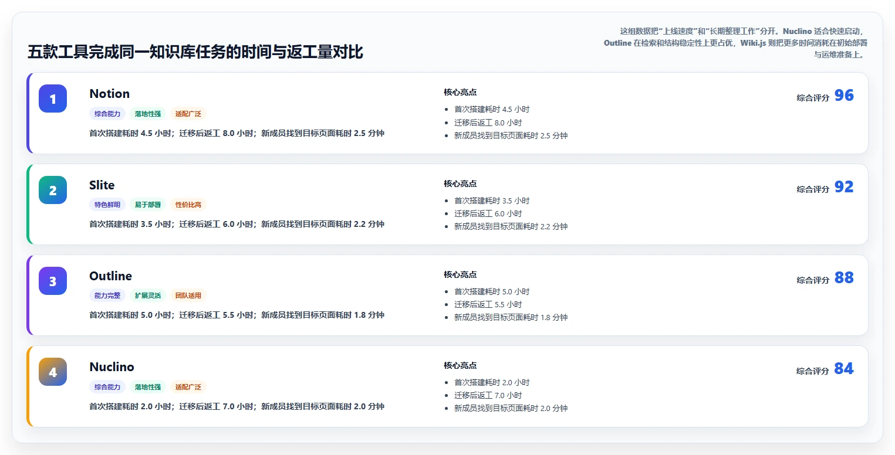
Task: Click the 综合评分 label in the Outline card
Action: (x=813, y=280)
